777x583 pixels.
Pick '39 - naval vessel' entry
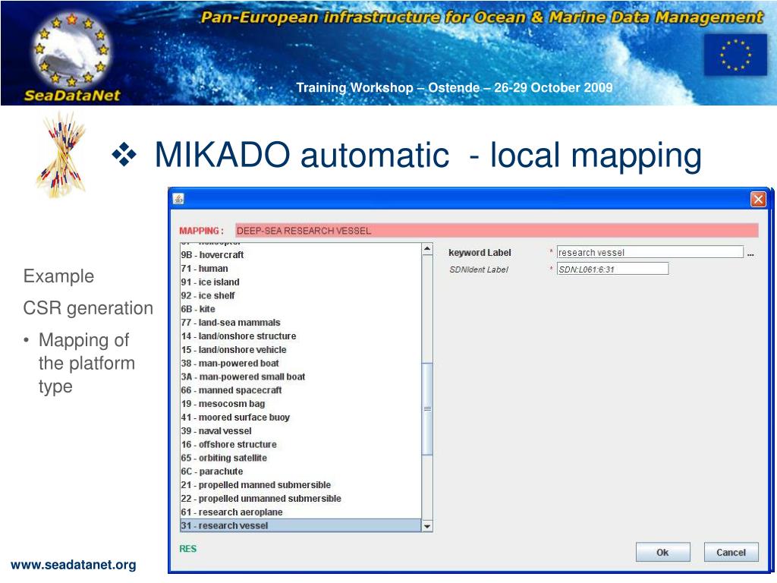pos(300,431)
